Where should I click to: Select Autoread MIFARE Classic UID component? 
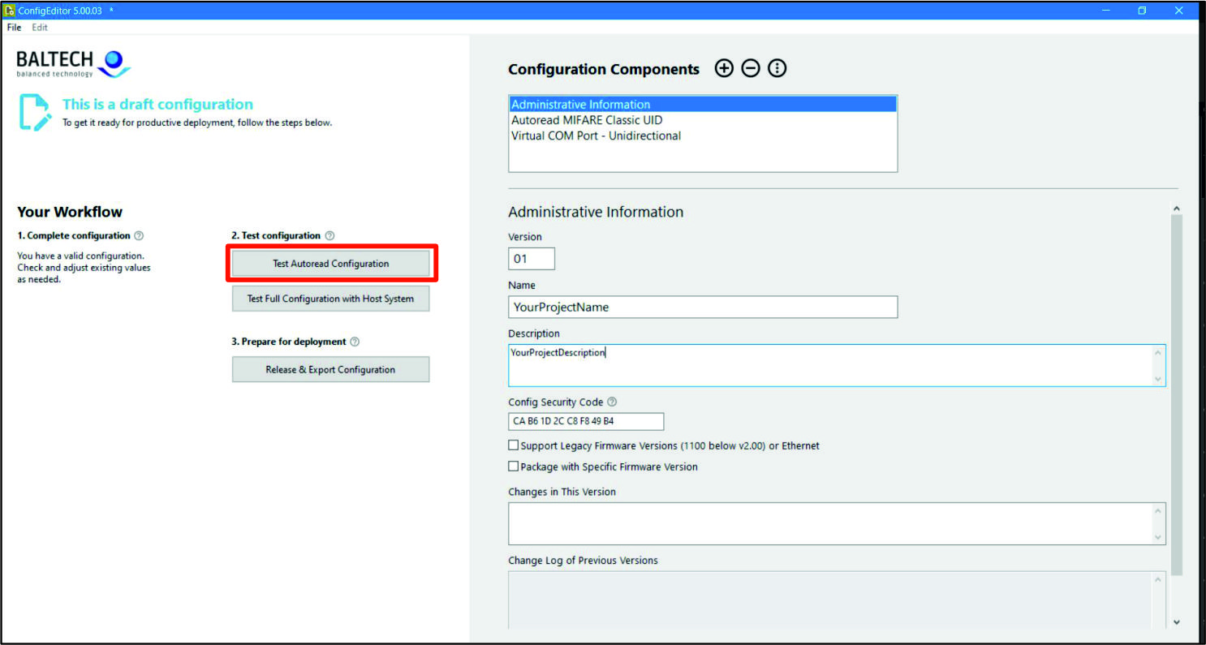[x=703, y=120]
